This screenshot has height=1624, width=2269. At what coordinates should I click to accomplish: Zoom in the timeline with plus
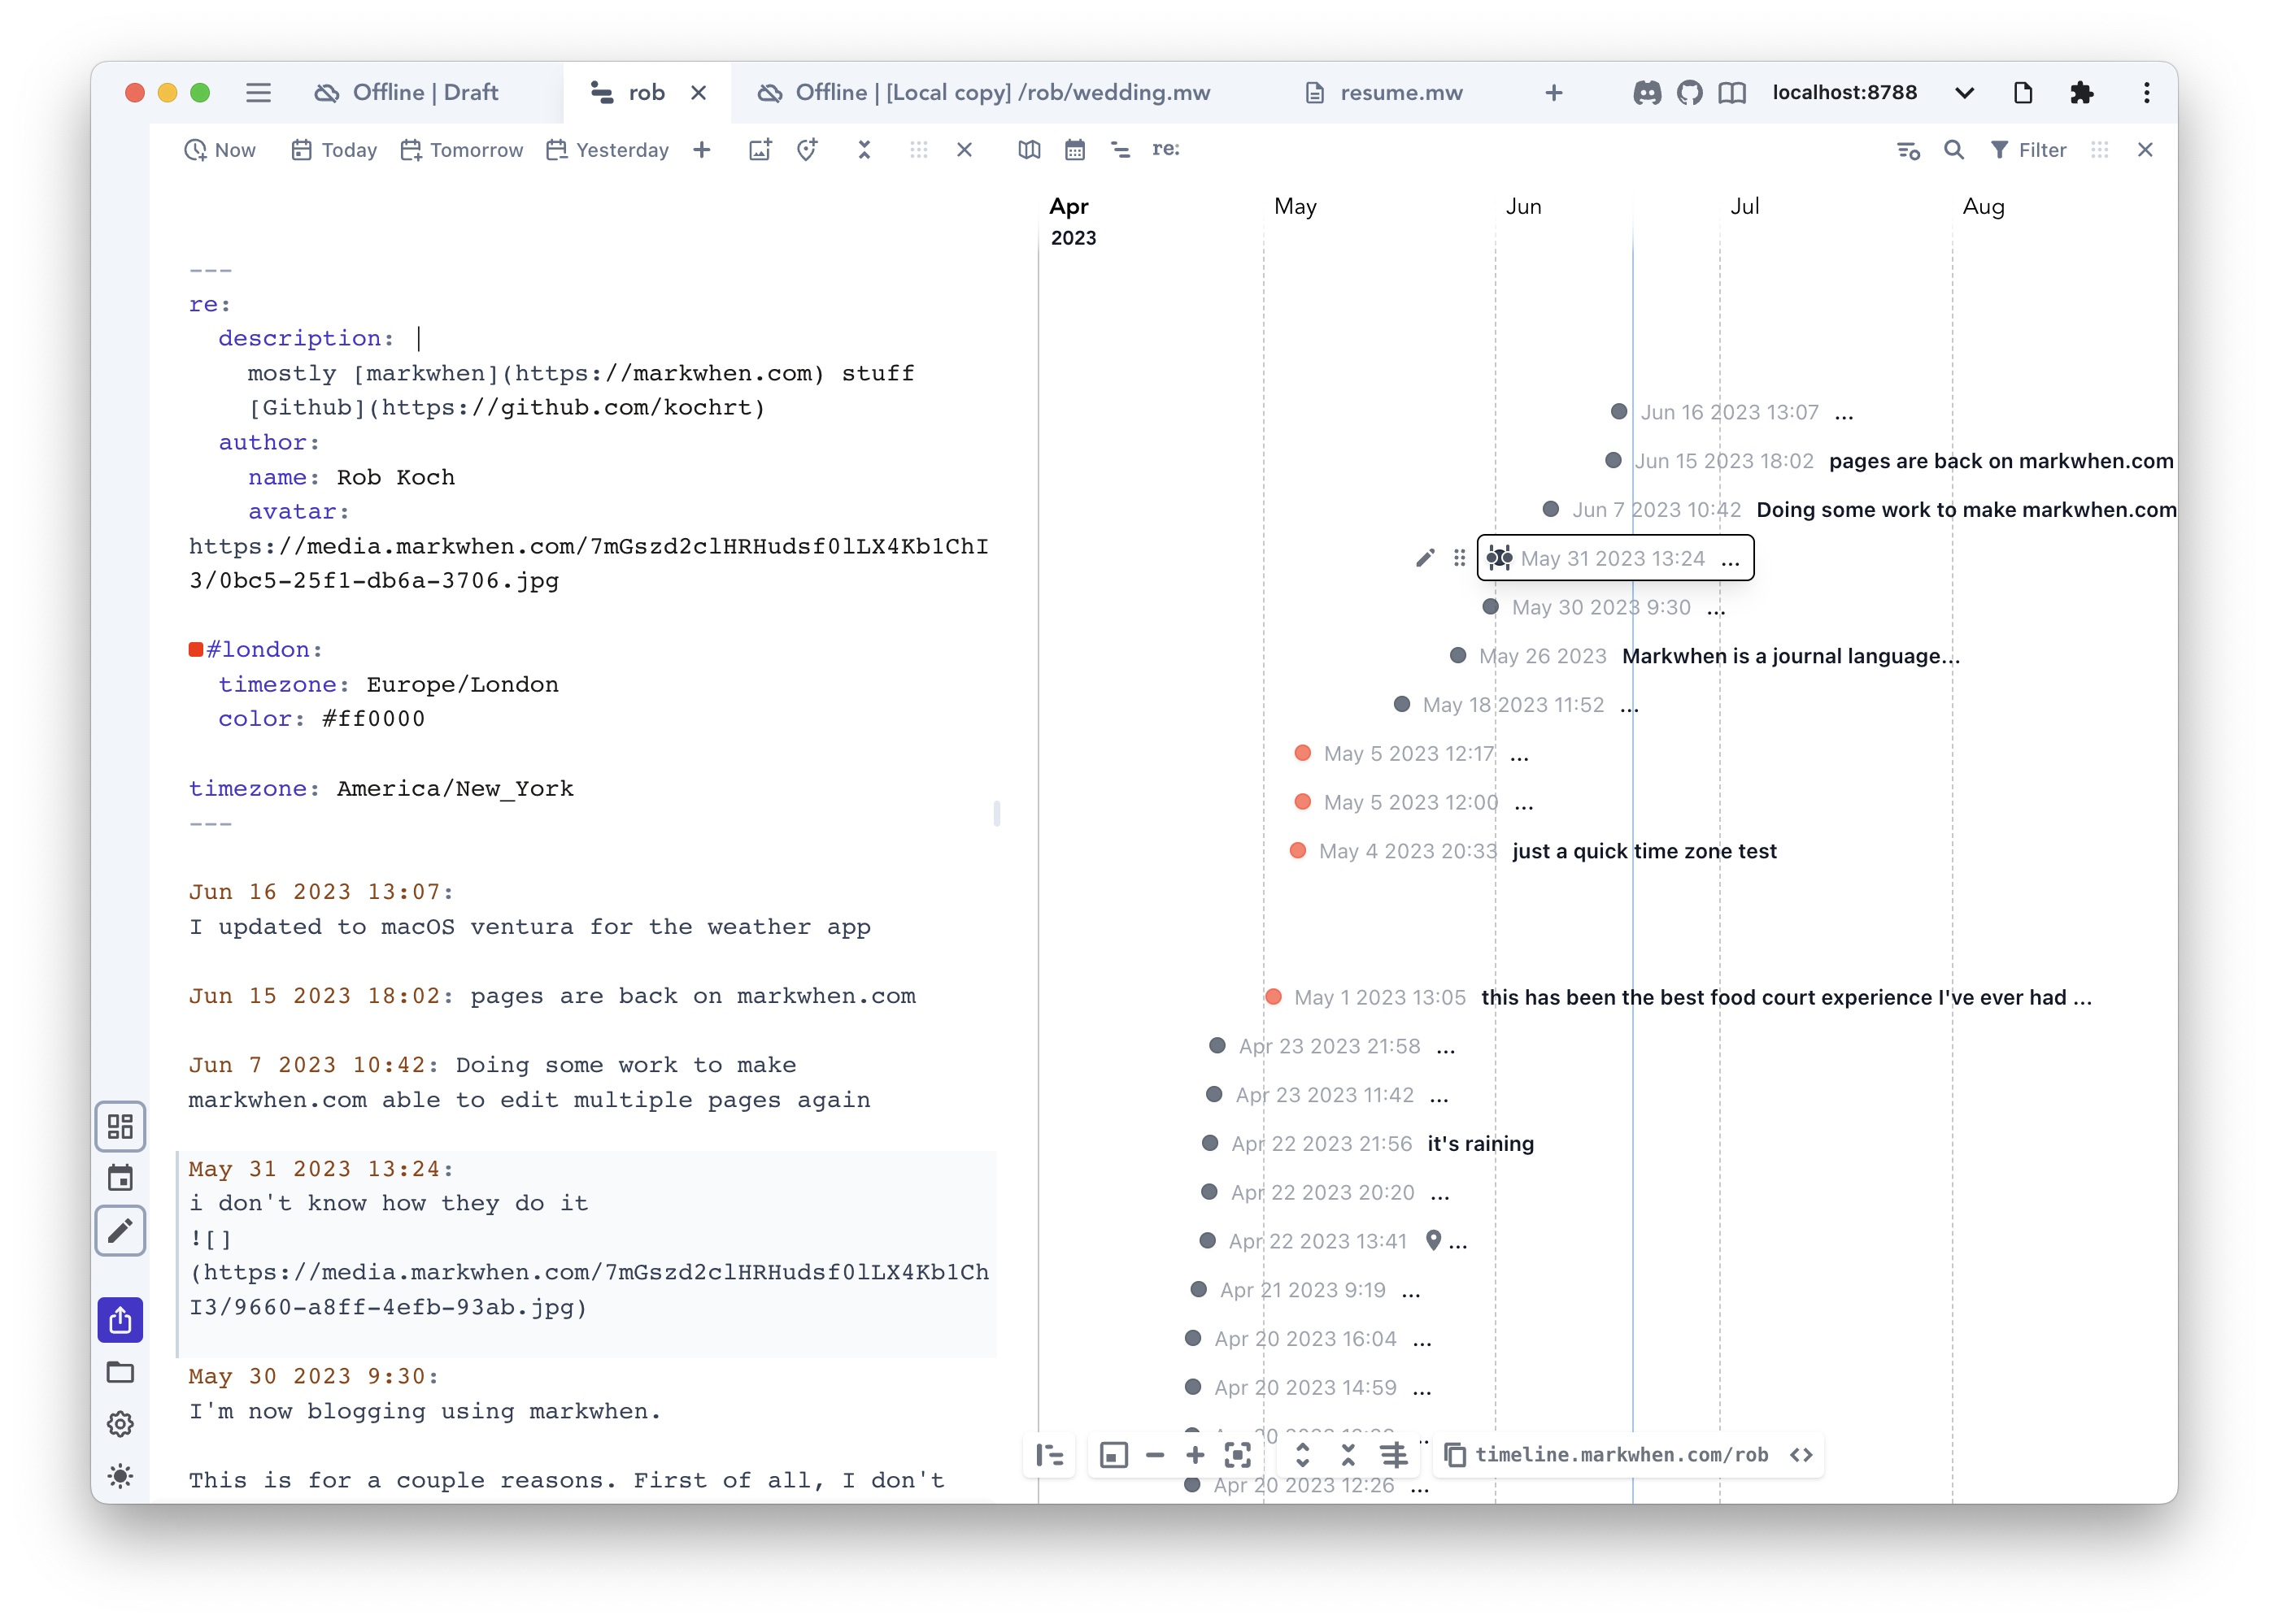[1195, 1455]
